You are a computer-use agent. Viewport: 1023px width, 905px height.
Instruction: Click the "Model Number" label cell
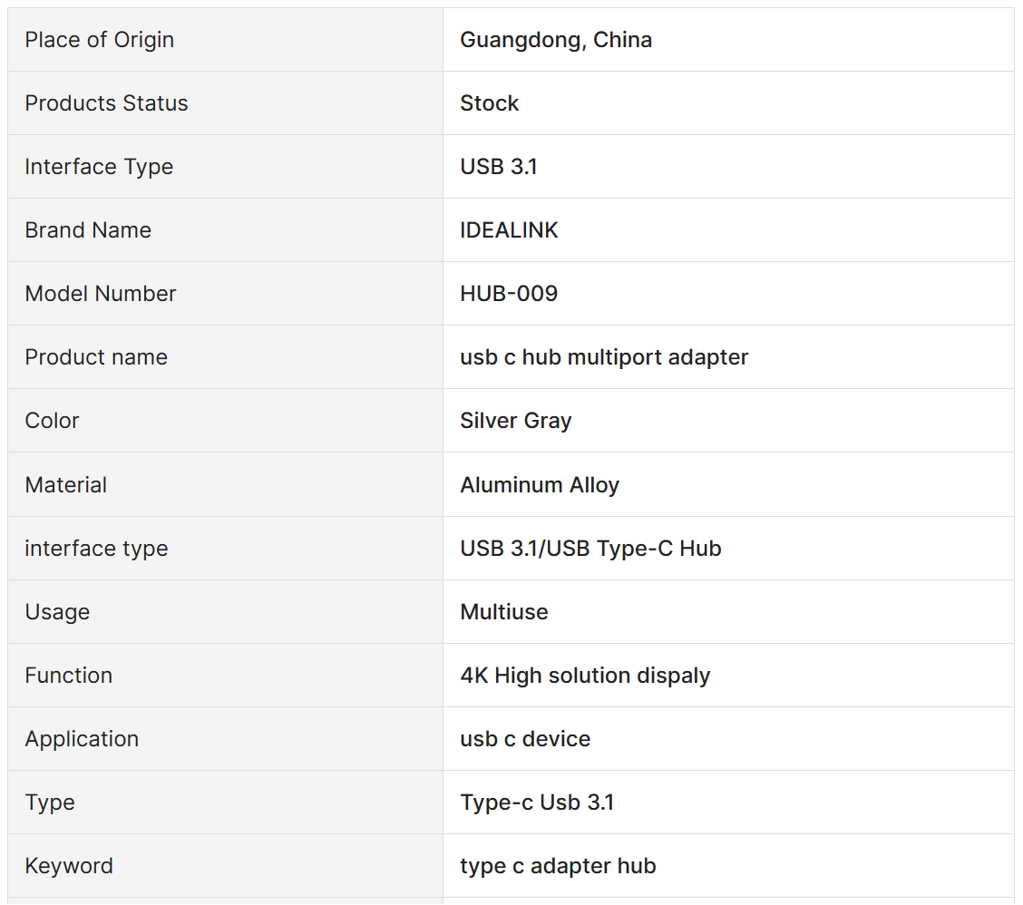101,294
